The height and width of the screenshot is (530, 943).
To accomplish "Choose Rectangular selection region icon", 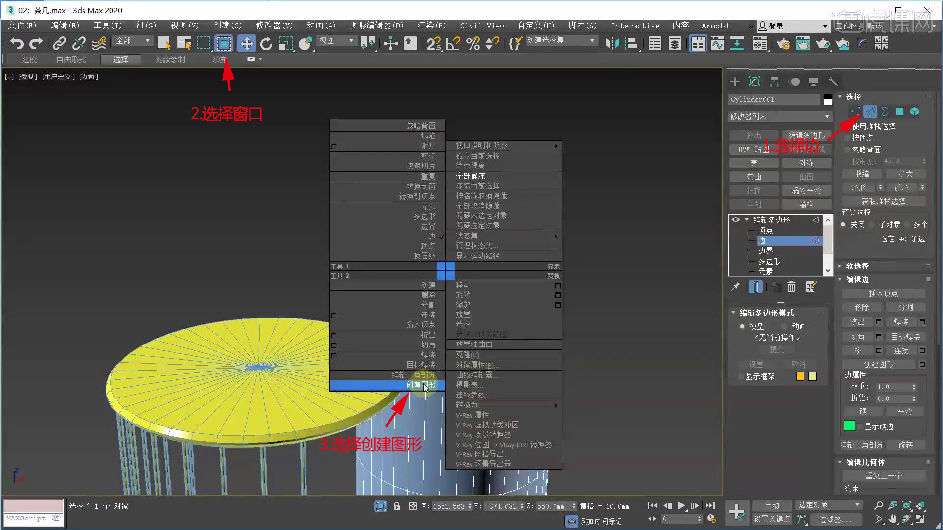I will click(203, 44).
